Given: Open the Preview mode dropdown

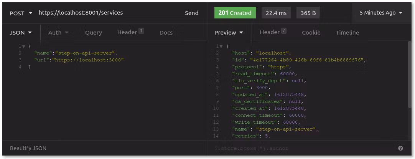Looking at the screenshot, I should point(229,33).
